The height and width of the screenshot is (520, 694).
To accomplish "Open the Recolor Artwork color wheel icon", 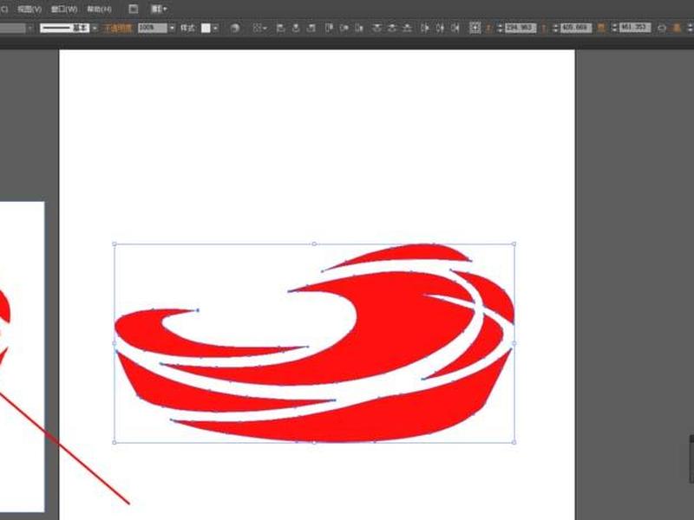I will coord(235,29).
